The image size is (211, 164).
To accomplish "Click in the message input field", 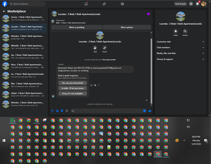I will point(107,111).
